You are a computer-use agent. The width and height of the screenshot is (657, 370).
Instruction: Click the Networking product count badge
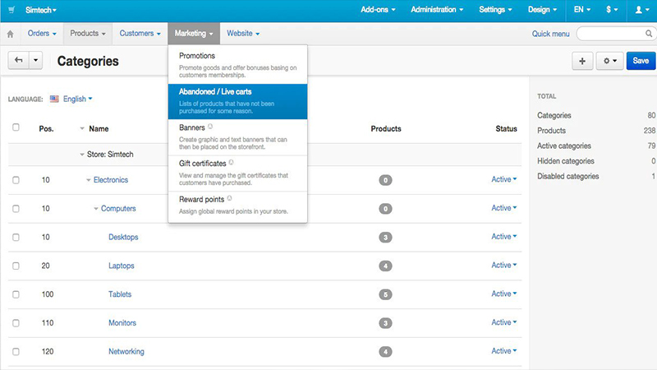tap(385, 352)
